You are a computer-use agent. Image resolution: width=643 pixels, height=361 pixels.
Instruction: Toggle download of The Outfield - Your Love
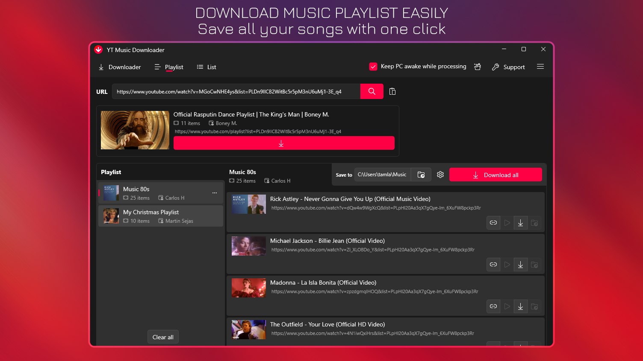[520, 346]
